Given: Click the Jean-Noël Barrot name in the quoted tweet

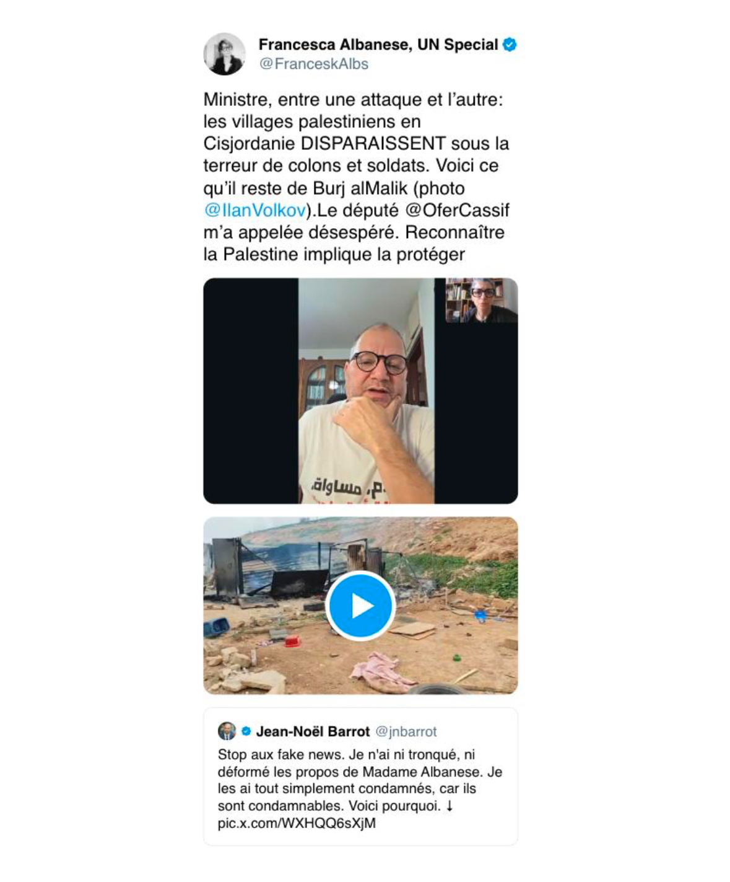Looking at the screenshot, I should pos(313,731).
